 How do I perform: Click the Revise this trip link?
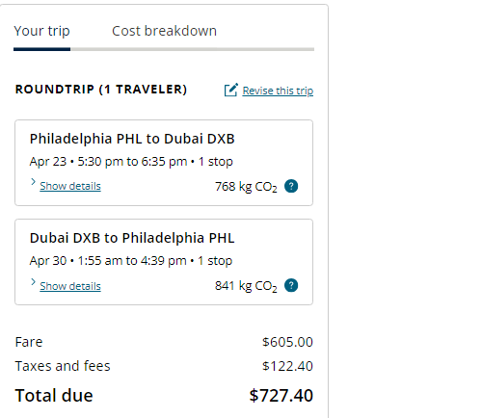coord(278,91)
